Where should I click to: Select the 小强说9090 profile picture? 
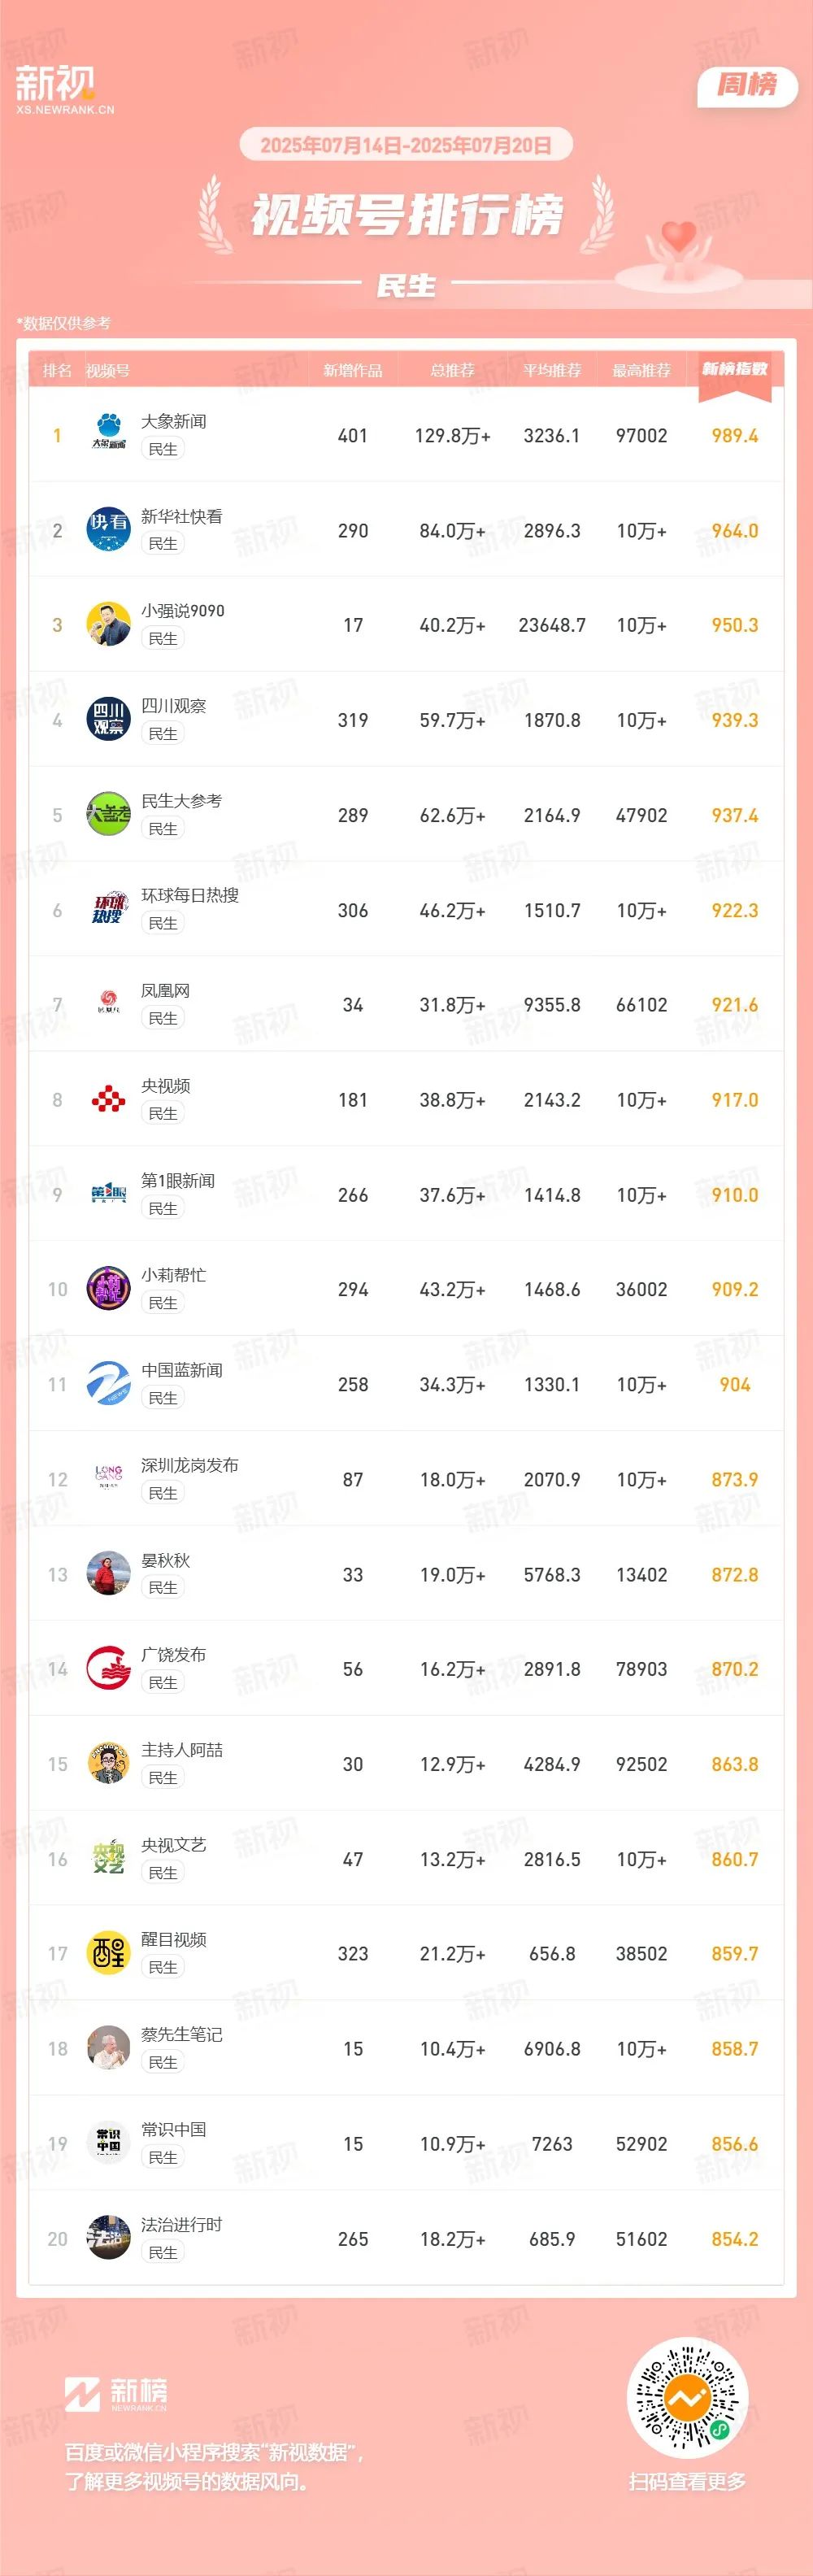pos(109,625)
